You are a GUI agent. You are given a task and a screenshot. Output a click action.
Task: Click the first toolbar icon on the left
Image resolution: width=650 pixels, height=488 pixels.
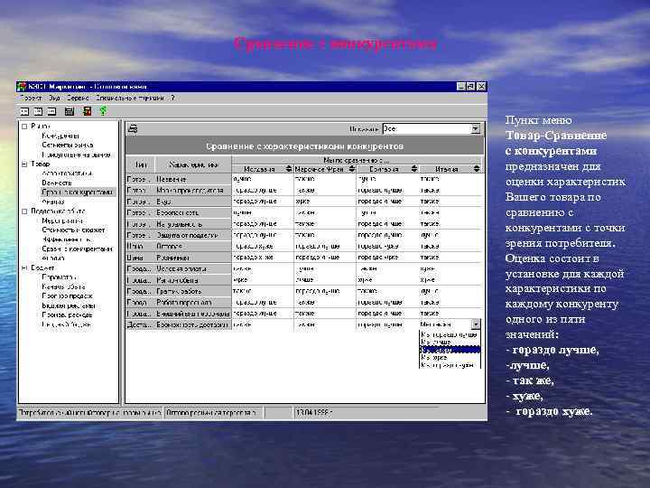pyautogui.click(x=24, y=110)
